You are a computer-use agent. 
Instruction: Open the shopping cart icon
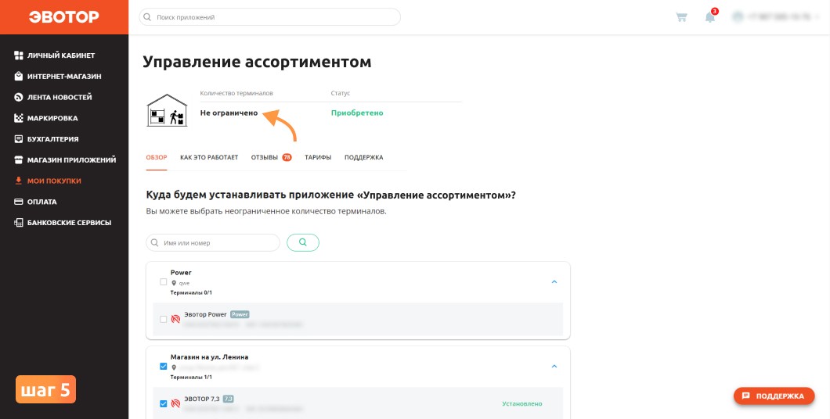[681, 17]
